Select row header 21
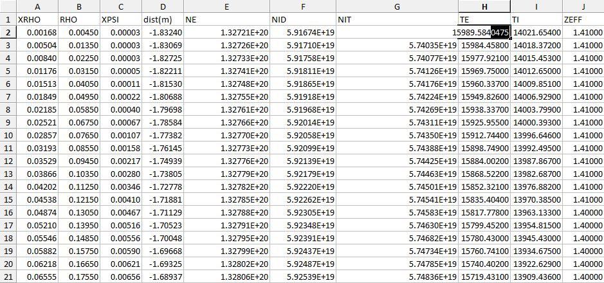 pyautogui.click(x=6, y=276)
